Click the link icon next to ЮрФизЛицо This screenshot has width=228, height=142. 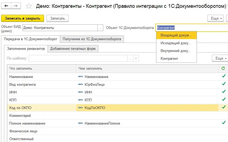click(x=80, y=84)
